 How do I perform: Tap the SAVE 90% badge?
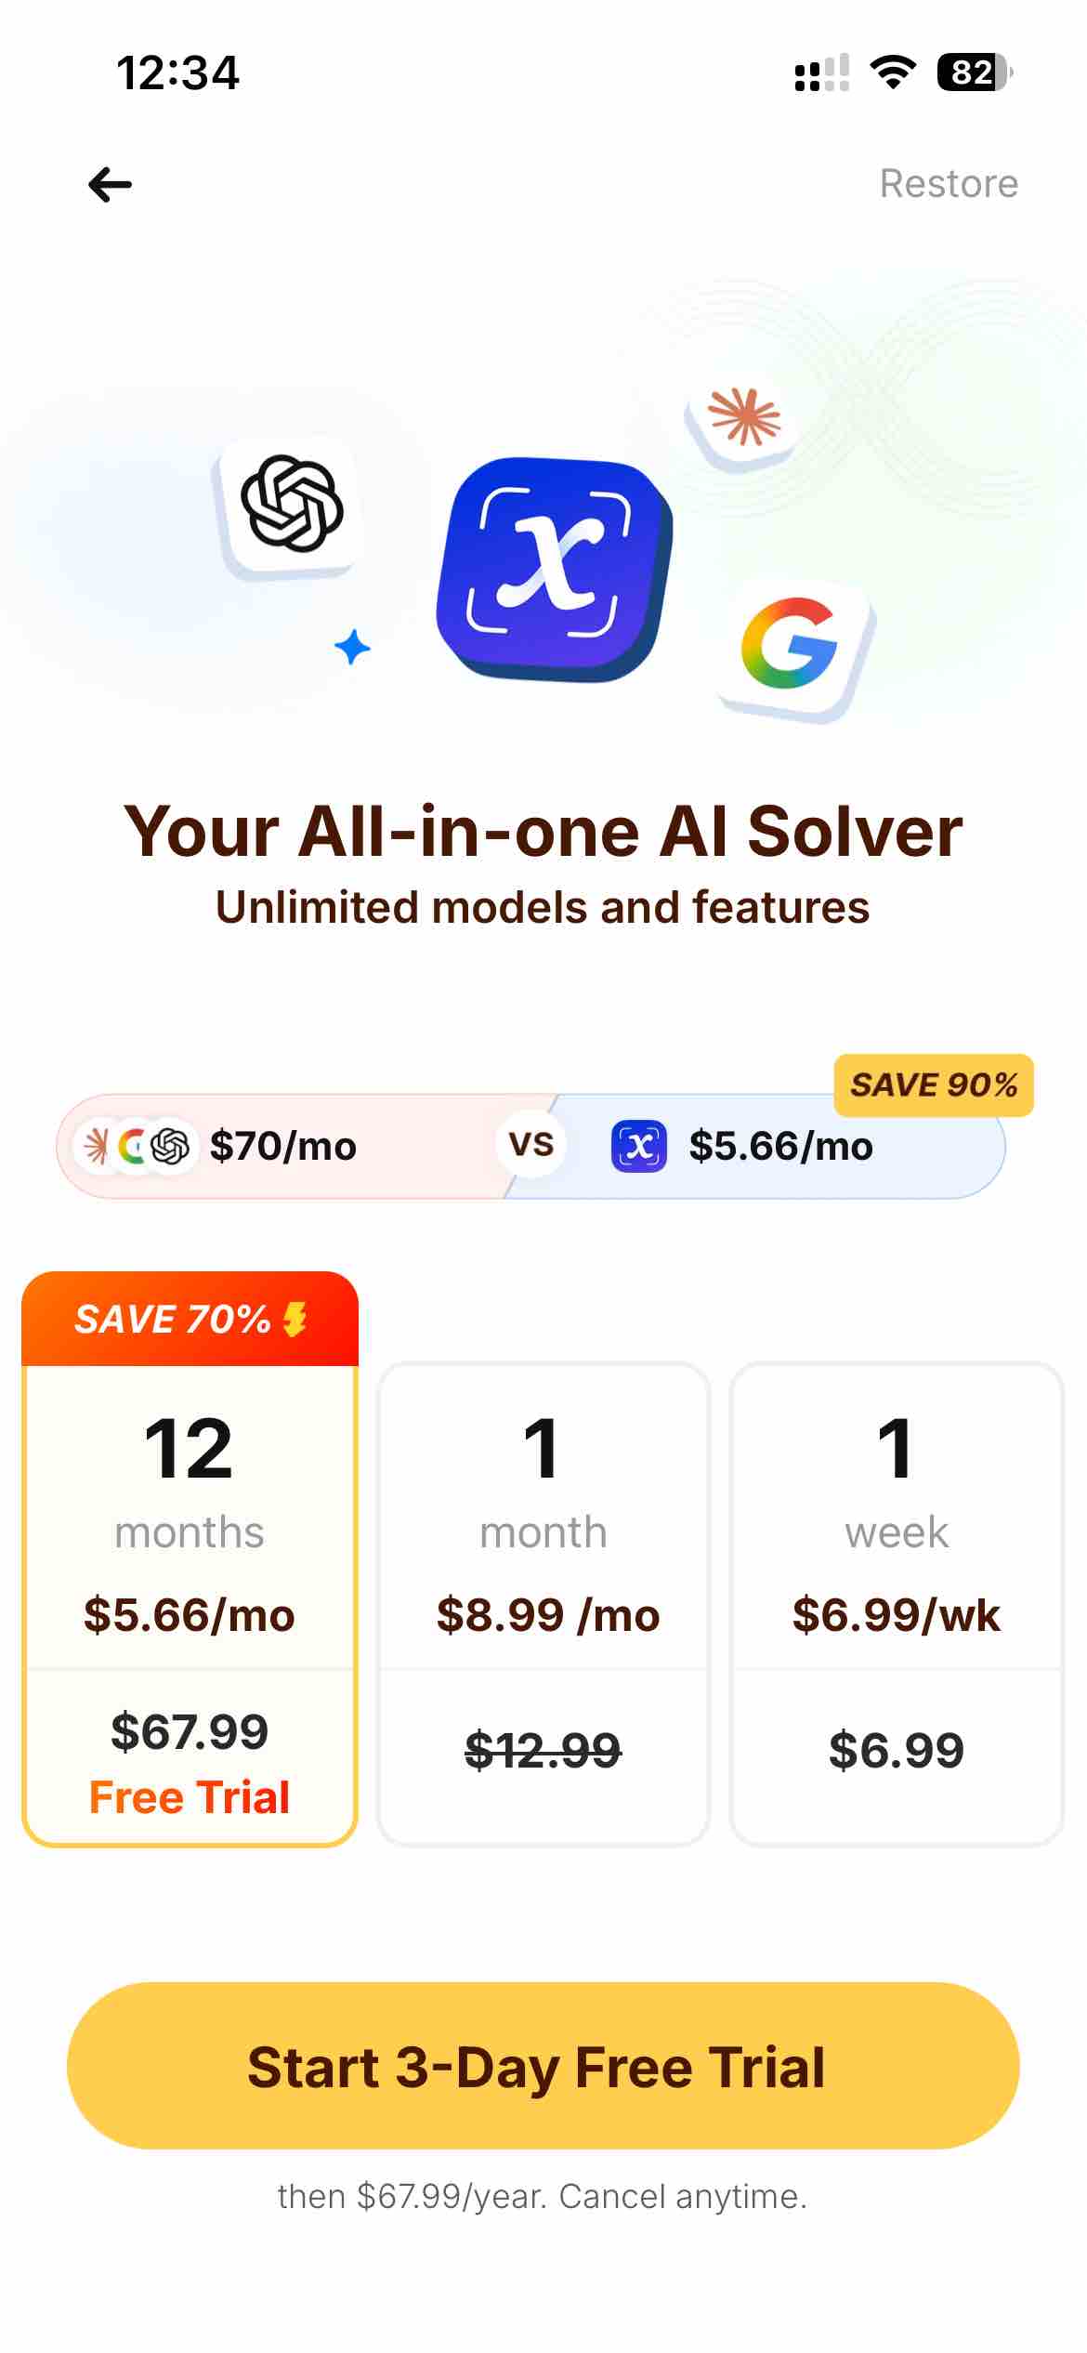(934, 1084)
